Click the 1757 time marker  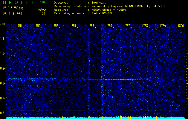[127, 26]
